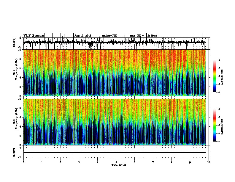Click the 'station=ITK' header text
The height and width of the screenshot is (182, 235).
[109, 36]
